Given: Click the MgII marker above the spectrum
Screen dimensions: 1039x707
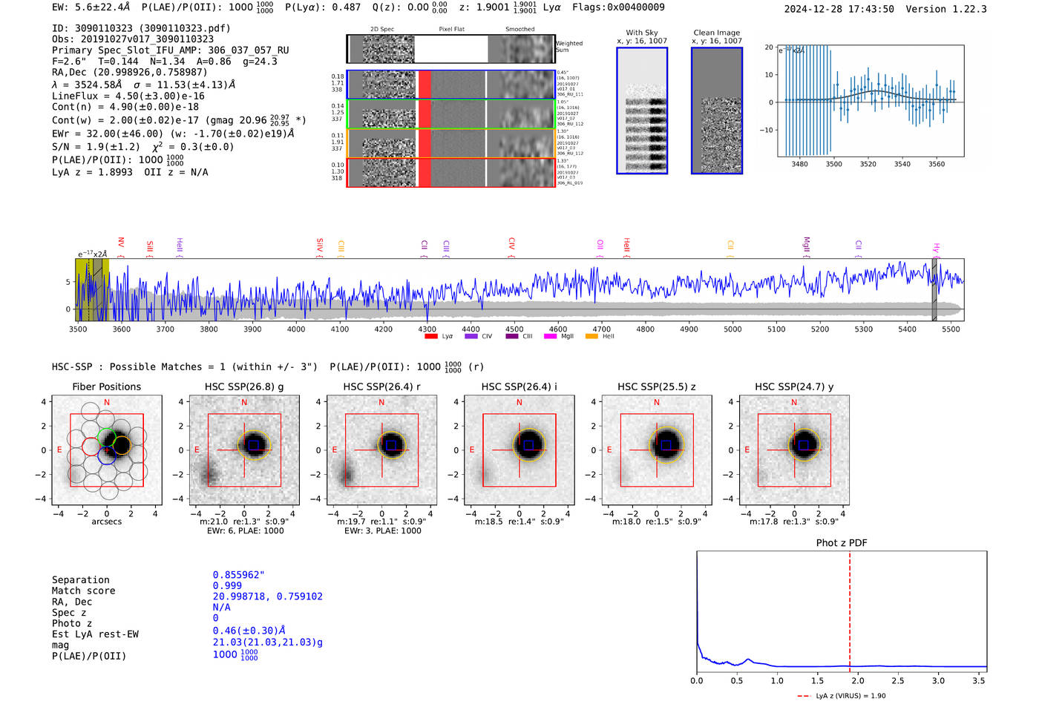Looking at the screenshot, I should (x=807, y=246).
